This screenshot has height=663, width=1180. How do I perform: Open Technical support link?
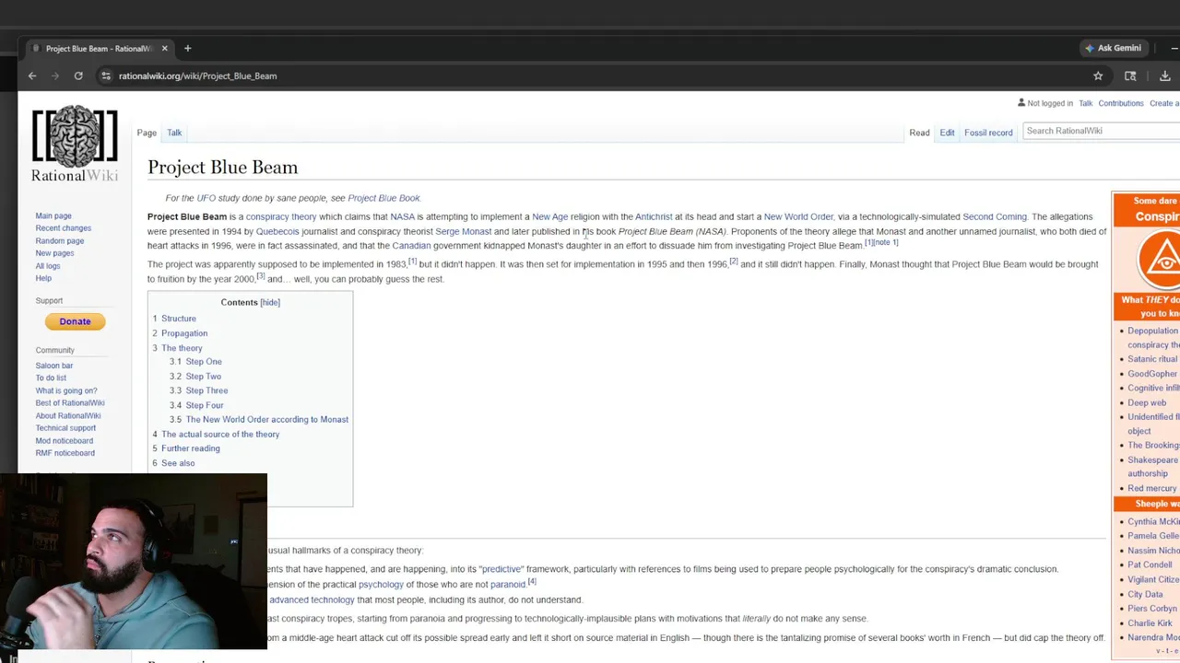point(65,428)
